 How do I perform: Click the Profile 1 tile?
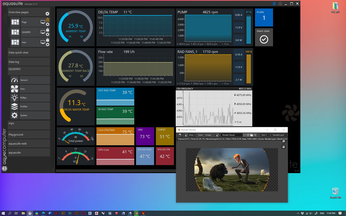click(x=264, y=17)
